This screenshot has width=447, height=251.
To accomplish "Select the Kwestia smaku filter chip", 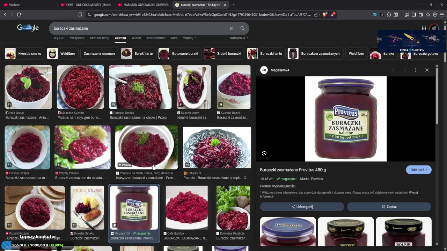I will coord(25,54).
